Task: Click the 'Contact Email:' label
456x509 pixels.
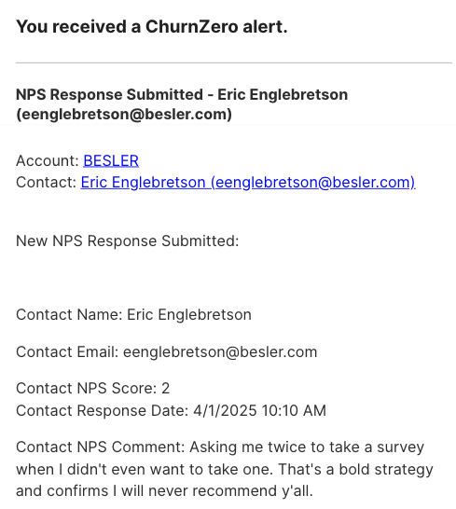Action: pos(67,351)
